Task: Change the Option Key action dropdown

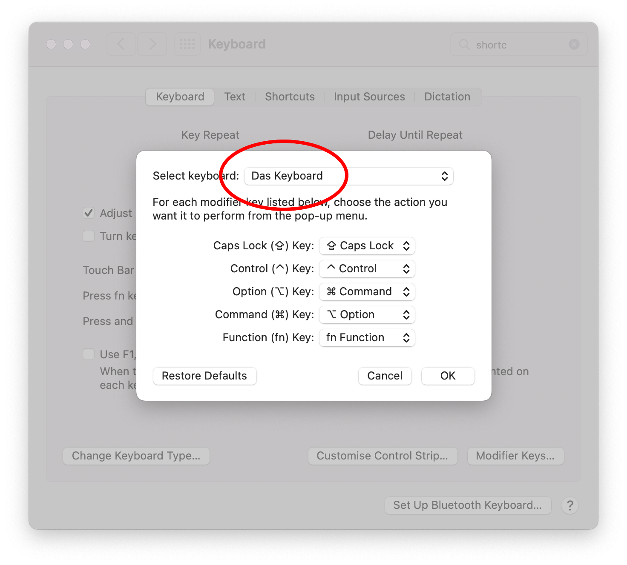Action: tap(367, 292)
